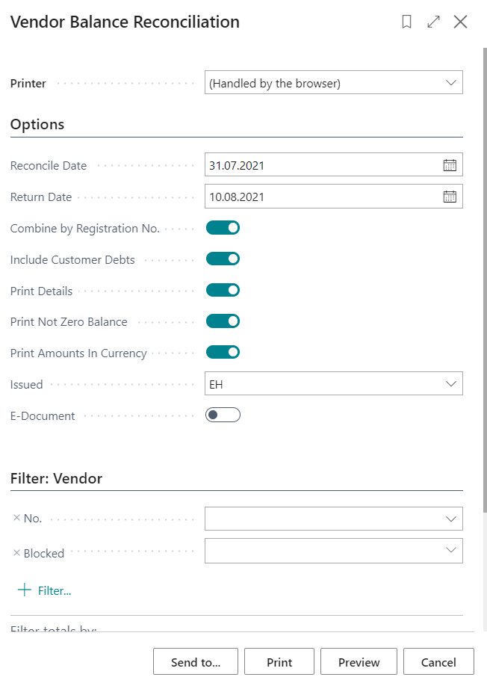Click the bookmark icon in dialog header
The image size is (487, 686).
point(406,22)
